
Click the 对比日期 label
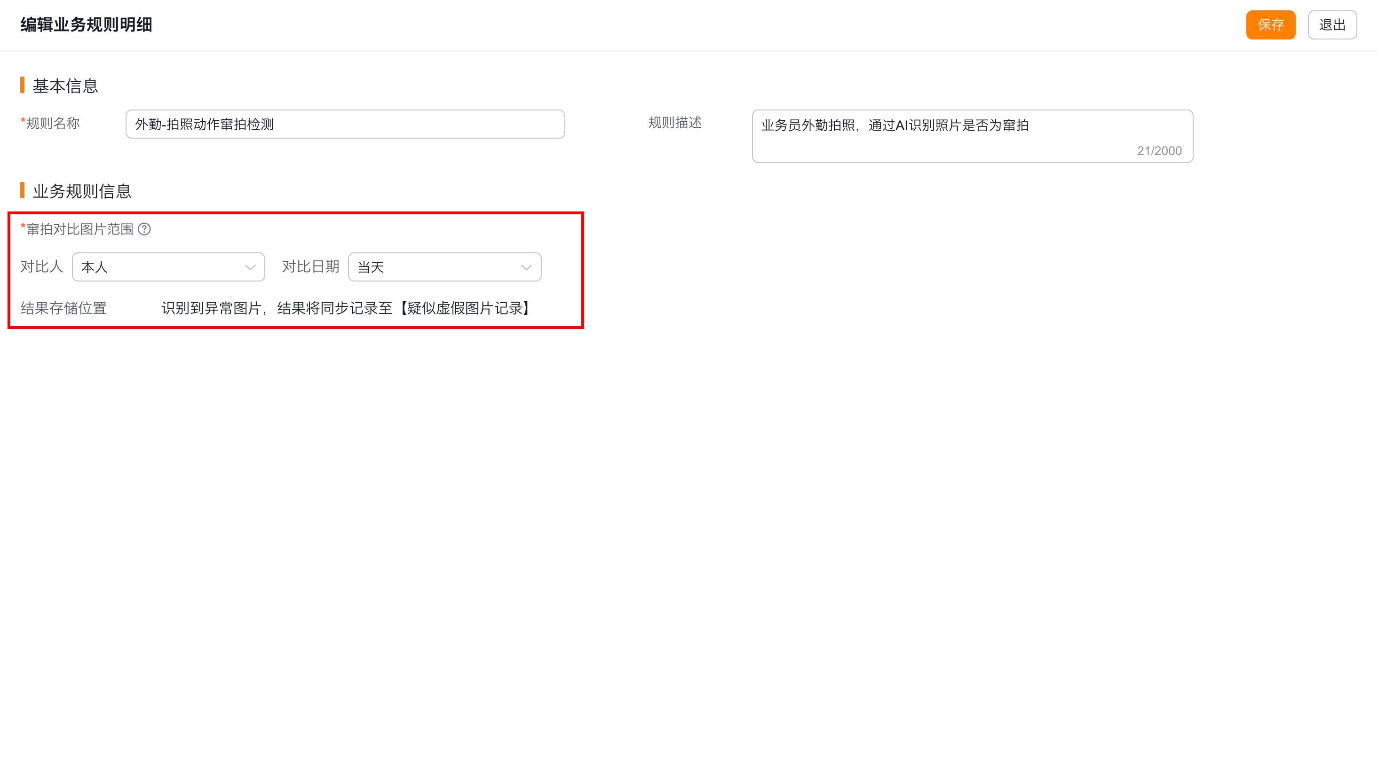tap(310, 267)
